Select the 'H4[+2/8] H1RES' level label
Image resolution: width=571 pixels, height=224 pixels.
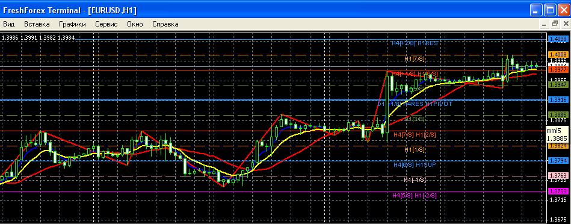[x=415, y=43]
